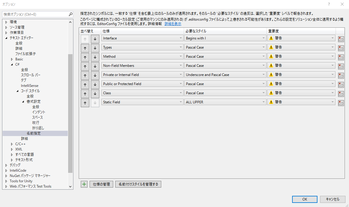
Task: Delete the Non-Field Members naming rule
Action: click(341, 67)
